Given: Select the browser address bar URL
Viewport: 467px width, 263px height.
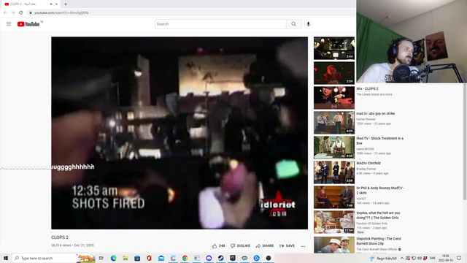Looking at the screenshot, I should 61,12.
